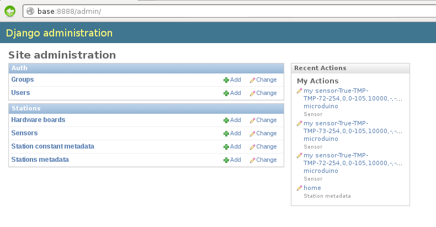436x227 pixels.
Task: Click plus icon for Station constant metadata
Action: (226, 147)
